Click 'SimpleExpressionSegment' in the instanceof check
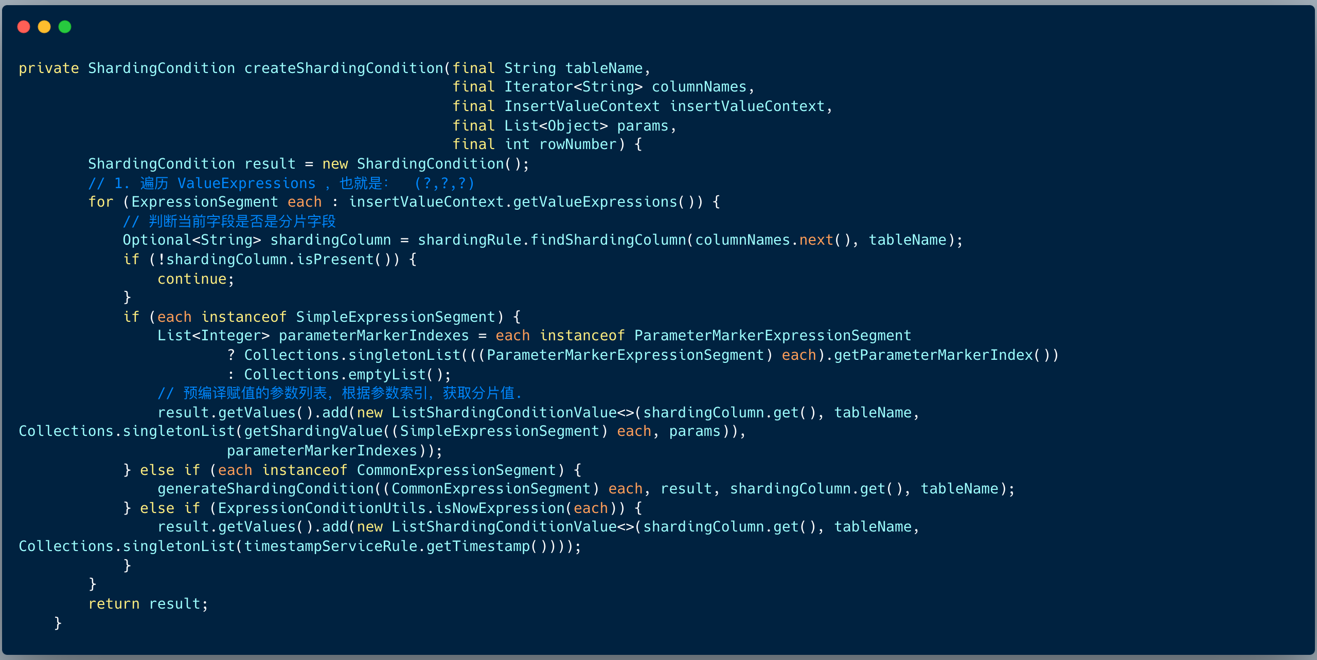The image size is (1317, 660). tap(396, 317)
